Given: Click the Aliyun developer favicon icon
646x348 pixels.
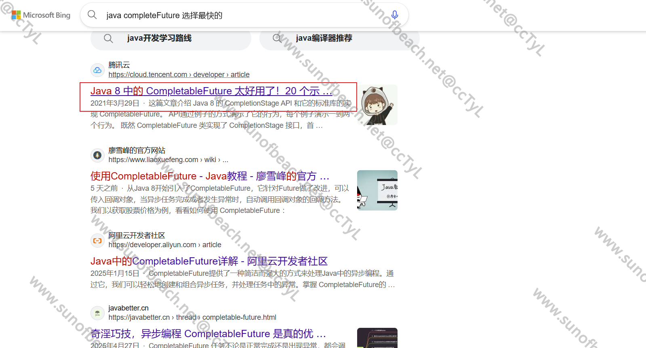Looking at the screenshot, I should [x=97, y=241].
